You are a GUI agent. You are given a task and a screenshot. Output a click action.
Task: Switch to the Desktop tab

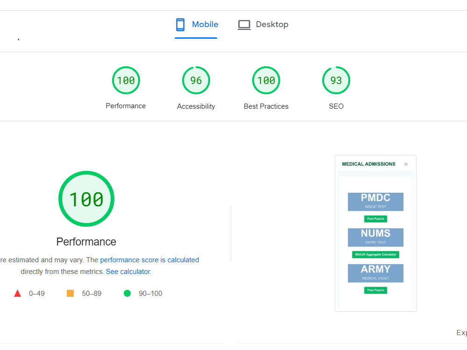click(x=263, y=24)
